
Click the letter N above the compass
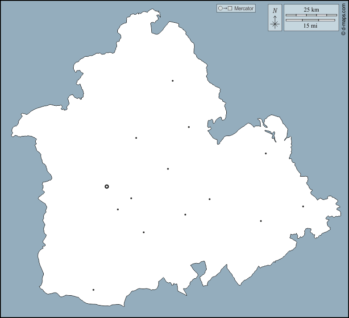tap(275, 11)
